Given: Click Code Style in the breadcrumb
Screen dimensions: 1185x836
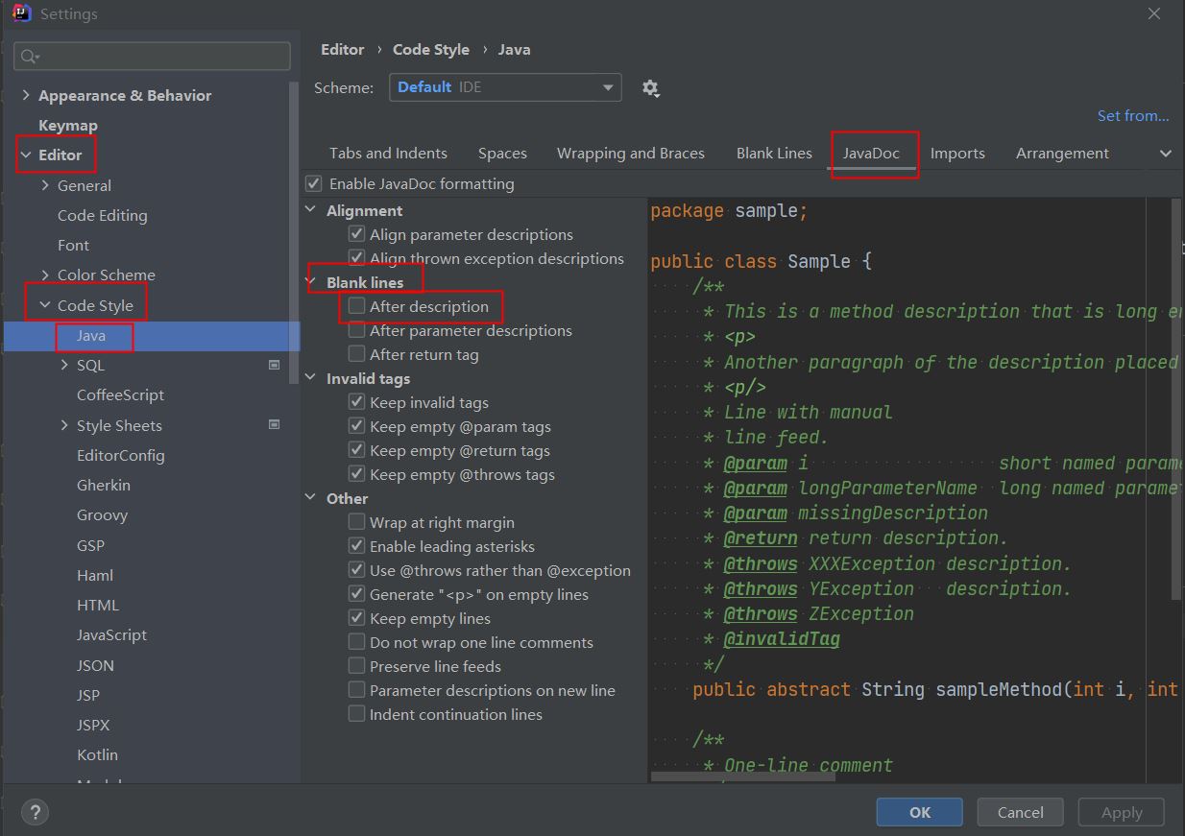Looking at the screenshot, I should coord(431,50).
